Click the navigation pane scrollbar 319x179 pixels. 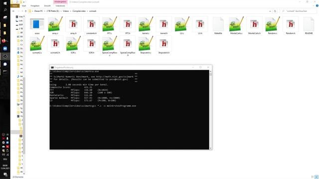coord(24,116)
